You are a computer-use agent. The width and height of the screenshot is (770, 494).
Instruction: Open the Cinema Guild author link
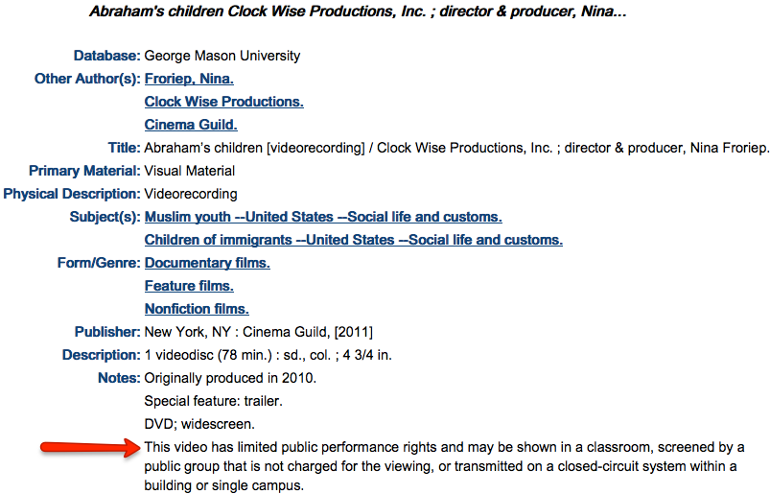point(191,125)
